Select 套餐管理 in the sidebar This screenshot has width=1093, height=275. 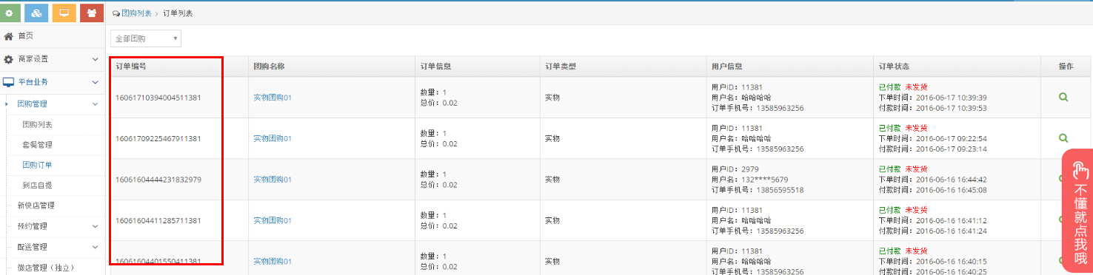pos(37,144)
